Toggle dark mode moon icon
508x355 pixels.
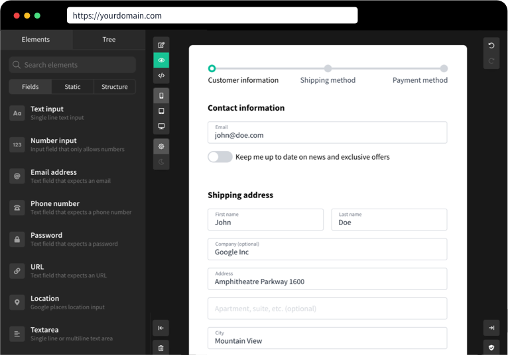[161, 162]
